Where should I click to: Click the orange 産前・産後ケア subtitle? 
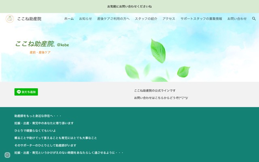(40, 52)
